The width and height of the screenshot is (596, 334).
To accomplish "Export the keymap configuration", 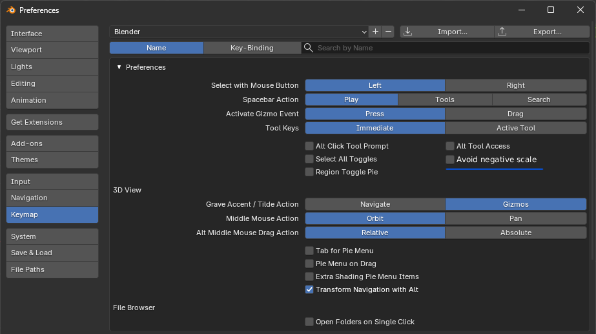I will click(x=542, y=32).
